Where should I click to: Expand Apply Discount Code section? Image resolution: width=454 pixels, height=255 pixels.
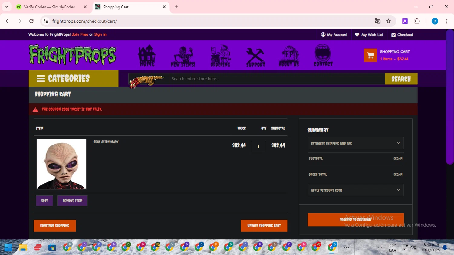(356, 190)
